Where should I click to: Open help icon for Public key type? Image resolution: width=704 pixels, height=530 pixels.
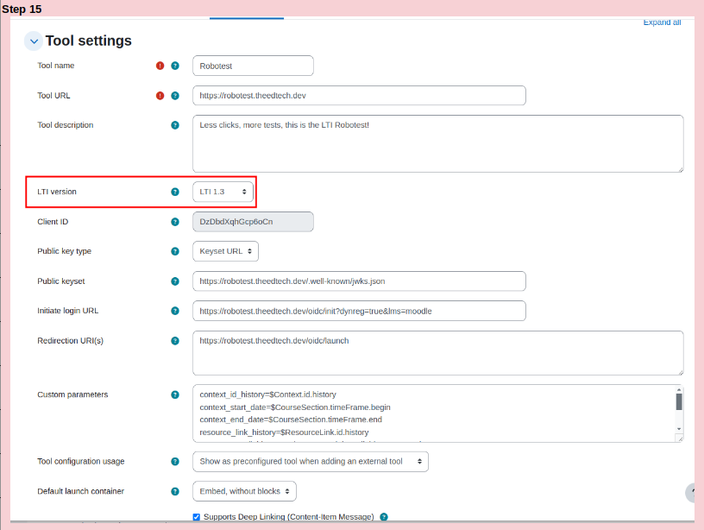click(x=175, y=251)
